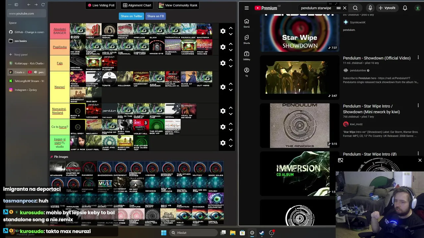Play Star Wipe Showdown video thumbnail
The image size is (424, 238).
coord(299,32)
